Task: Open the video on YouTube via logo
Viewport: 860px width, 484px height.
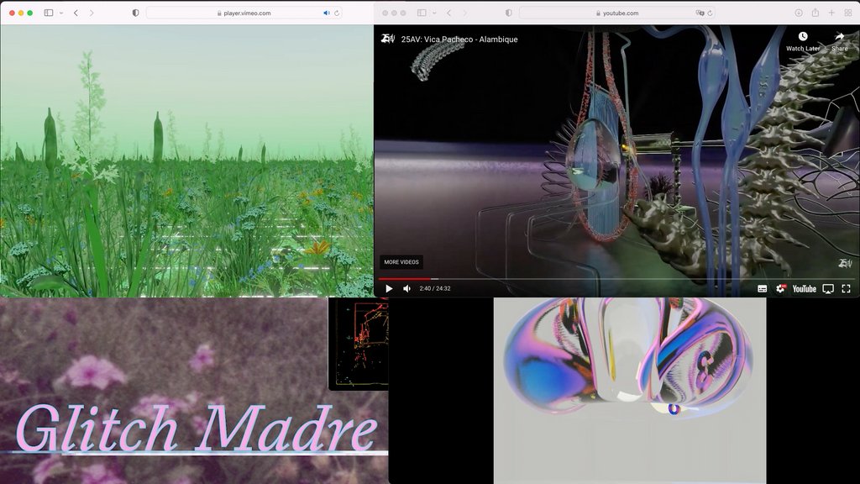Action: [x=804, y=289]
